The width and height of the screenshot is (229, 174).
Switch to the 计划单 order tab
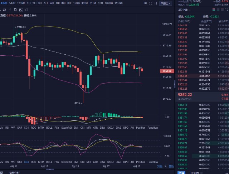coord(195,173)
